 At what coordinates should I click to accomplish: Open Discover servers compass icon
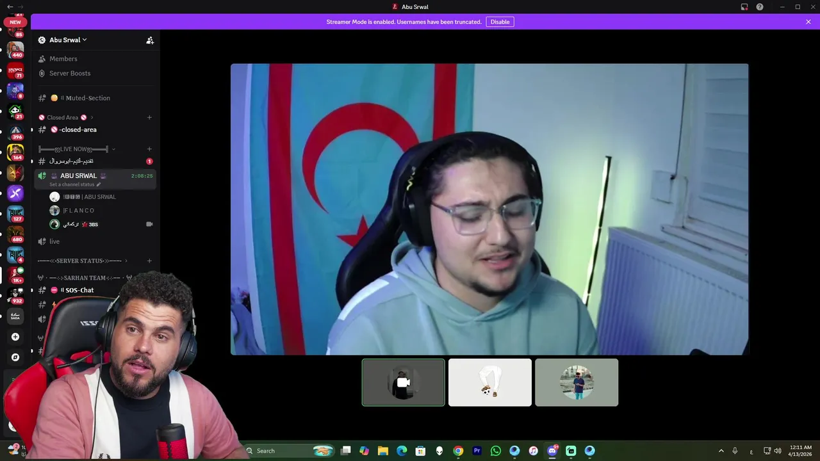[15, 357]
